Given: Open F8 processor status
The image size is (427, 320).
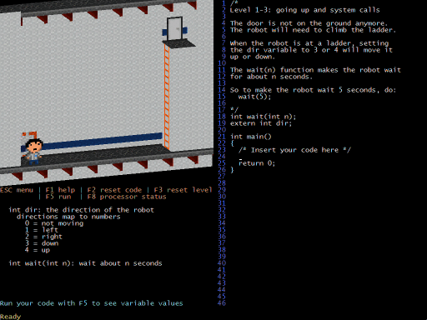Looking at the screenshot, I should click(127, 197).
